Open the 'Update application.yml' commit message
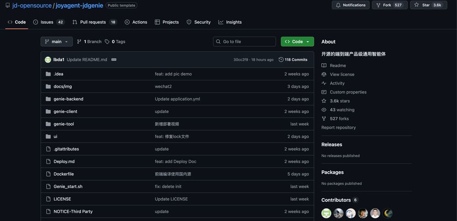 point(177,99)
